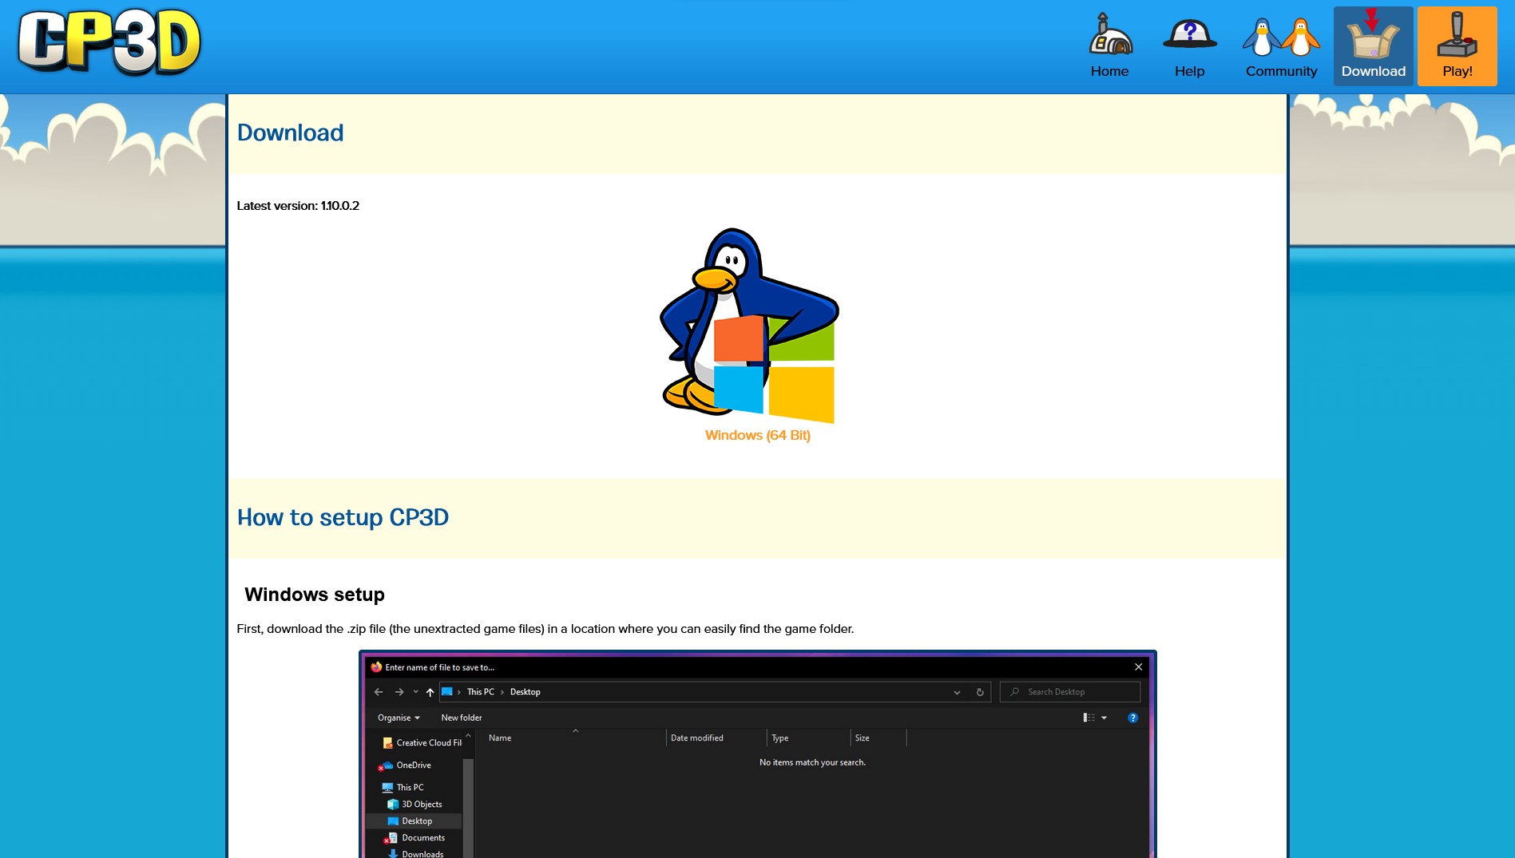Click the 'How to setup CP3D' heading

tap(343, 517)
